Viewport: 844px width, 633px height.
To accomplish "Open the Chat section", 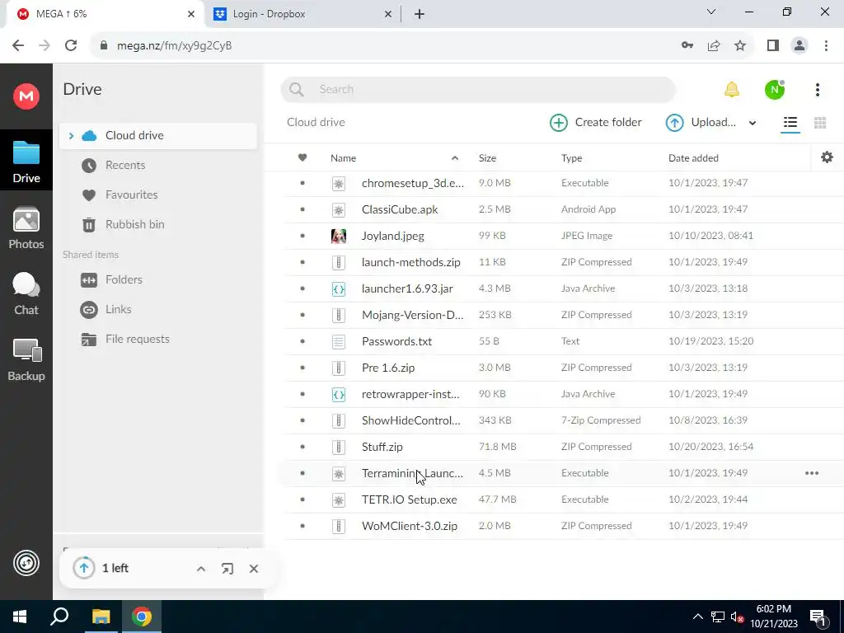I will coord(26,294).
